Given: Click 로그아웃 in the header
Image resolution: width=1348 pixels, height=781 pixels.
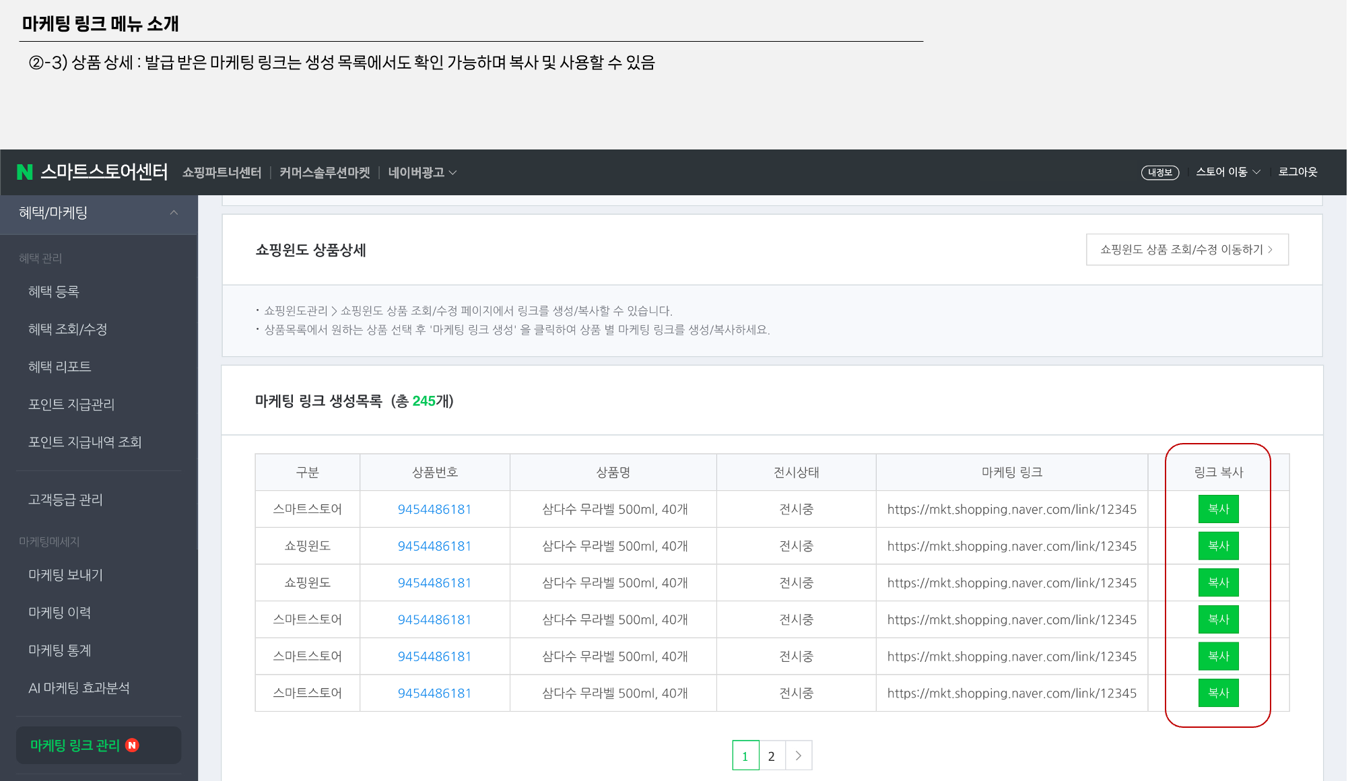Looking at the screenshot, I should pyautogui.click(x=1298, y=172).
